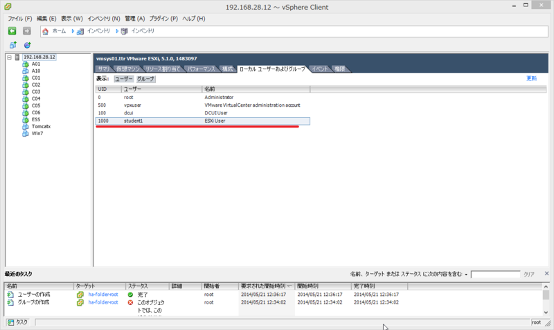554x330 pixels.
Task: Click the globe toolbar icon beside new VM
Action: tap(27, 45)
